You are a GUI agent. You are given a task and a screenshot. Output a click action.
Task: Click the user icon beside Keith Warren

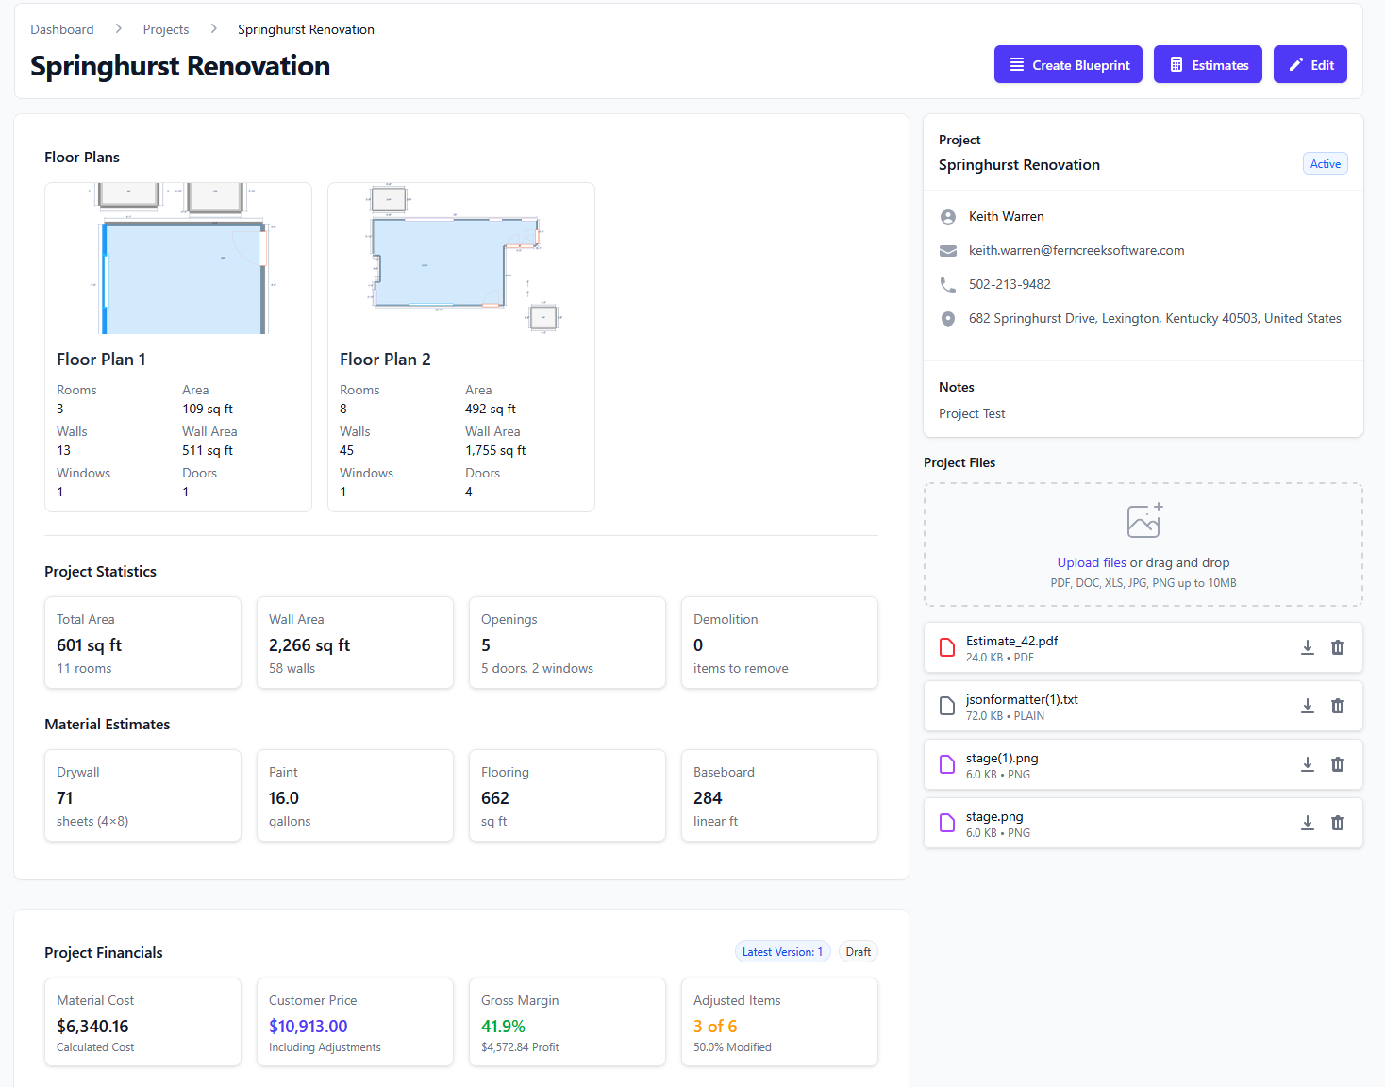[x=948, y=217]
